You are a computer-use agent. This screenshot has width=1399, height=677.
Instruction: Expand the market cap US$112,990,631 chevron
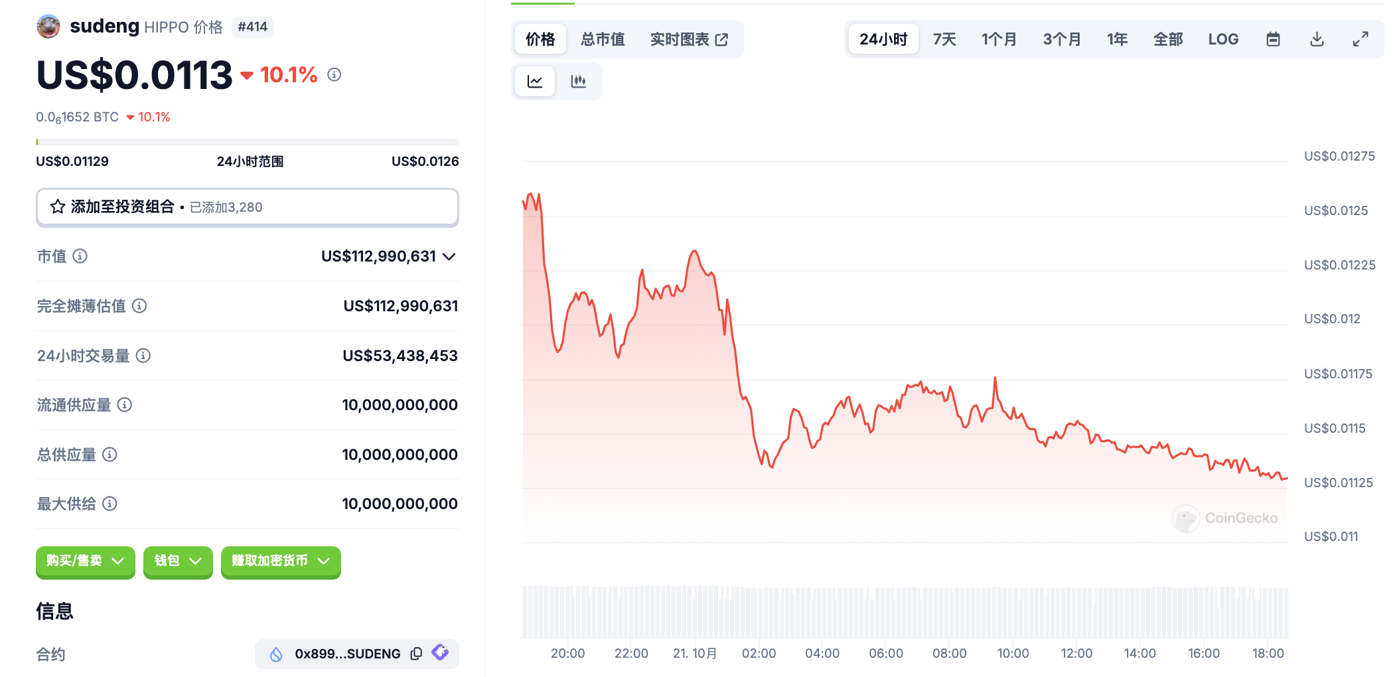click(449, 257)
